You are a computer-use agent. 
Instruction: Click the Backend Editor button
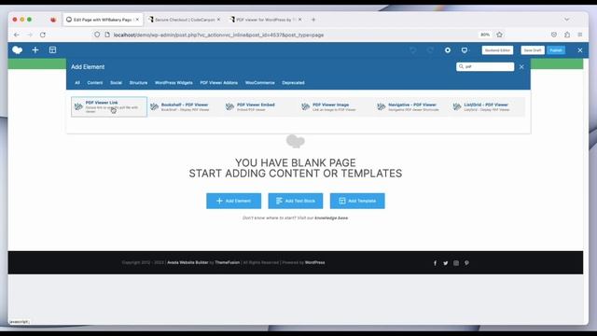point(497,50)
